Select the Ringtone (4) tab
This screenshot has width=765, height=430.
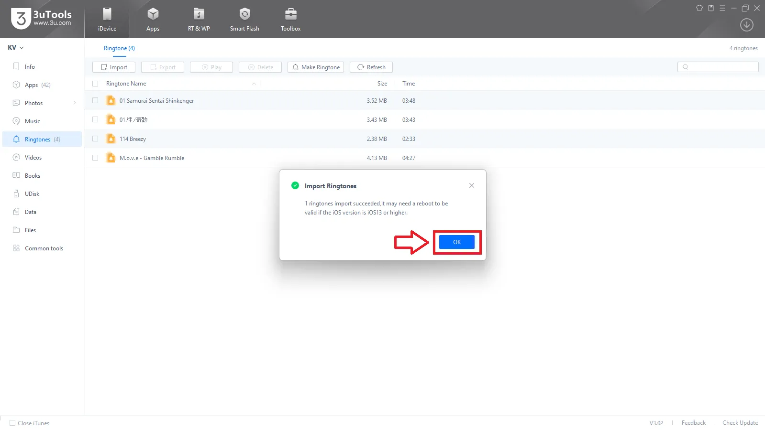(x=119, y=48)
